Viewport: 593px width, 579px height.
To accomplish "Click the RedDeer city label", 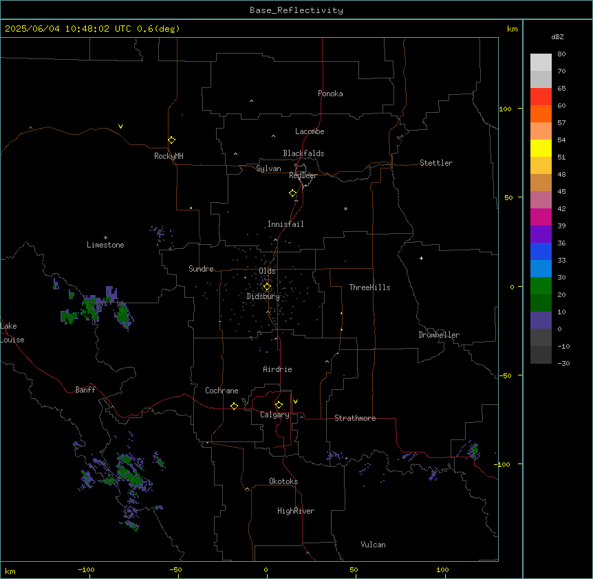I will click(x=303, y=175).
